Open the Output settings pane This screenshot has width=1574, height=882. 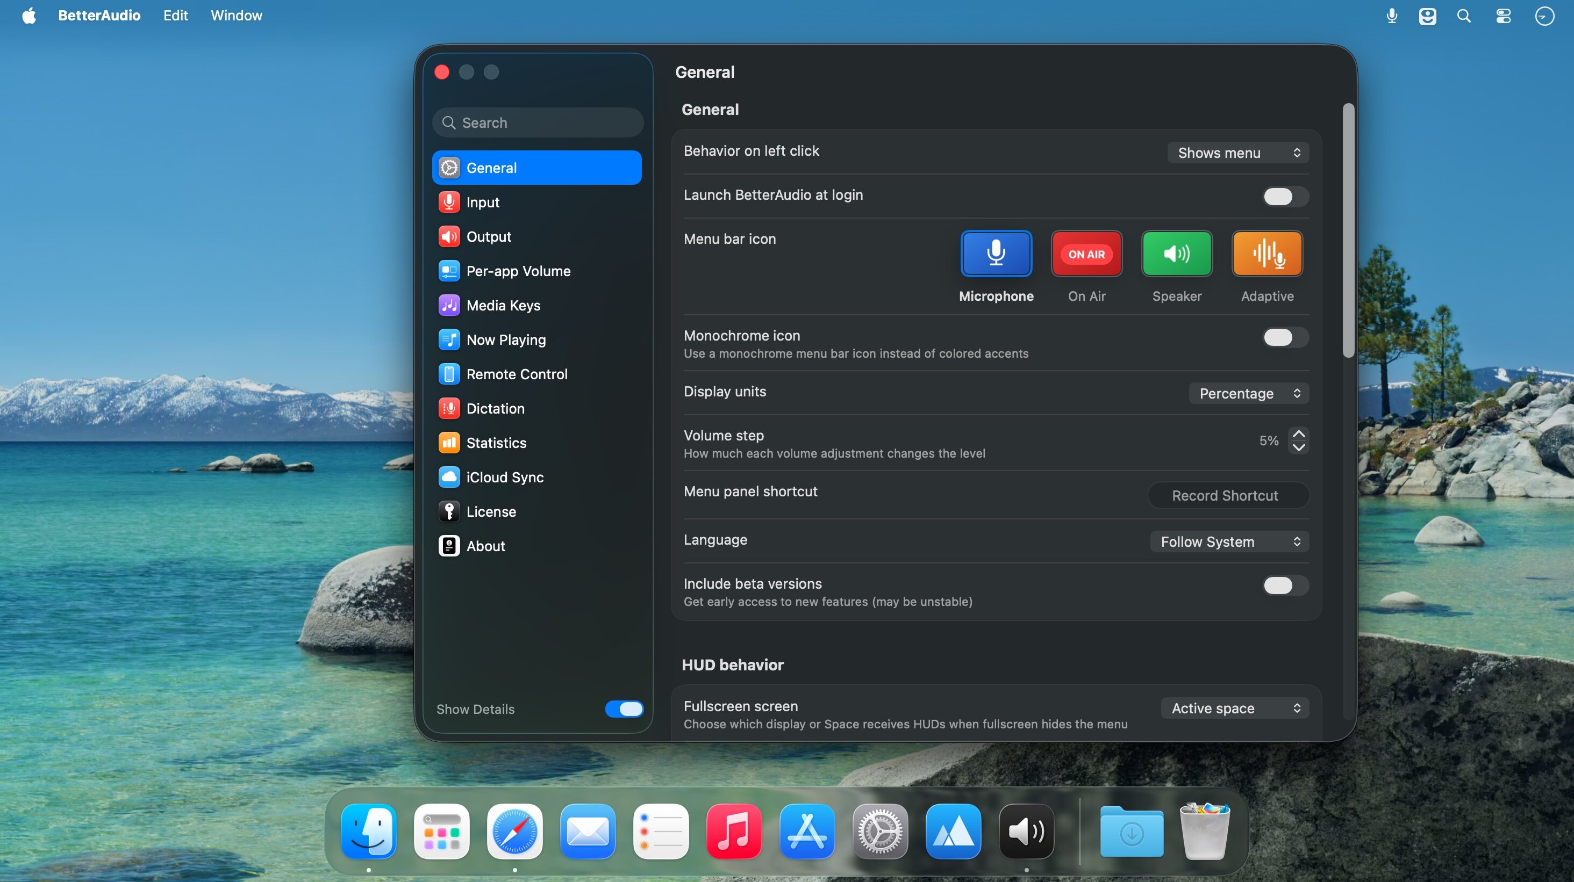[536, 236]
